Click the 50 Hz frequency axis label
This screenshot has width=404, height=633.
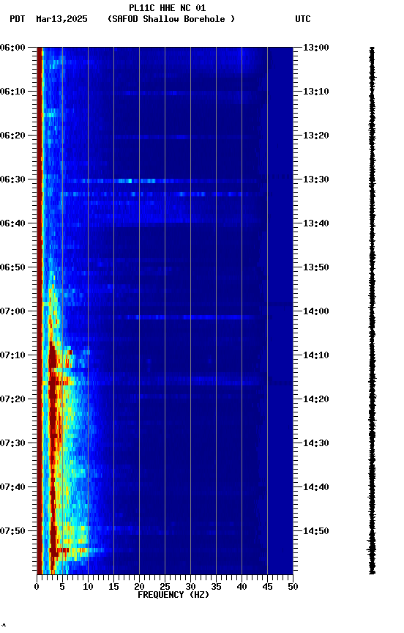[293, 587]
